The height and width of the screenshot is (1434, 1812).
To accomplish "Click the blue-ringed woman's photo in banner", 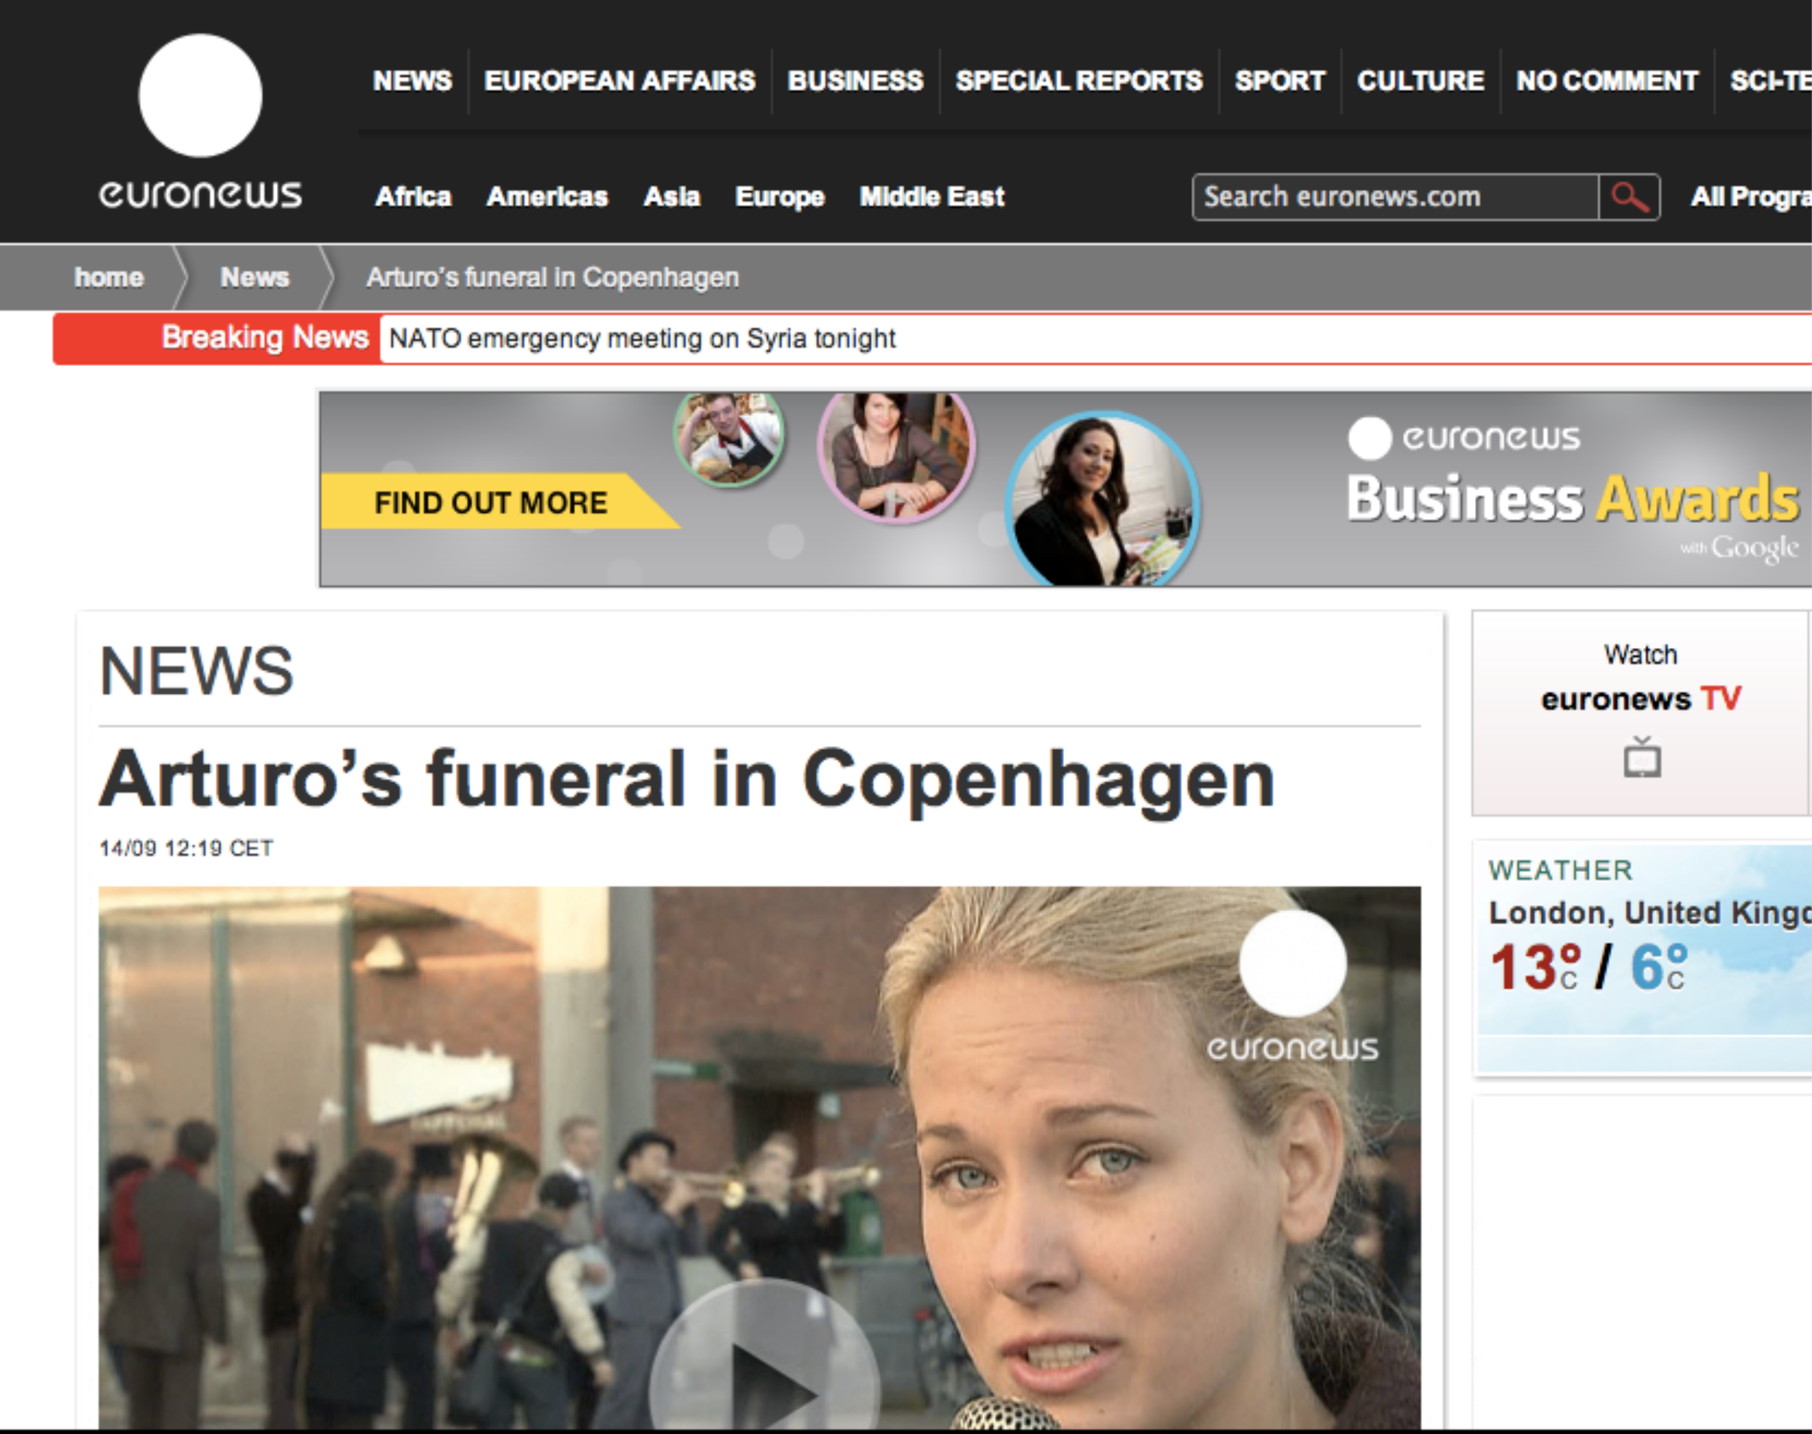I will [x=1102, y=499].
